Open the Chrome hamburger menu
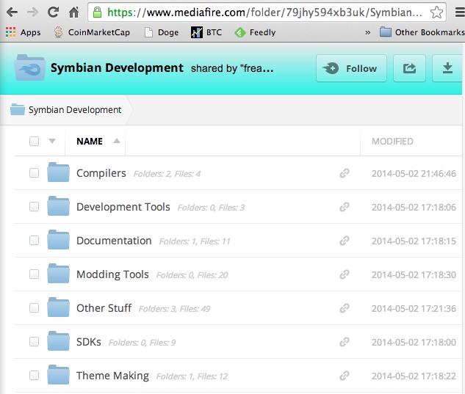465x394 pixels. [x=460, y=12]
